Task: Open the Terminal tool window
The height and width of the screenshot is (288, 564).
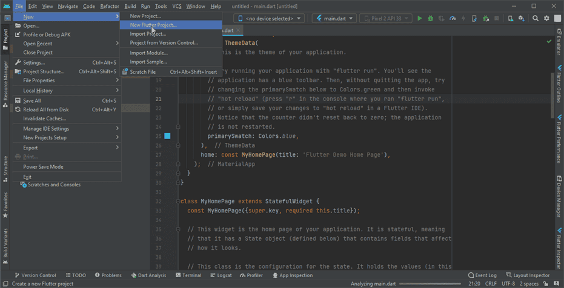Action: [189, 275]
